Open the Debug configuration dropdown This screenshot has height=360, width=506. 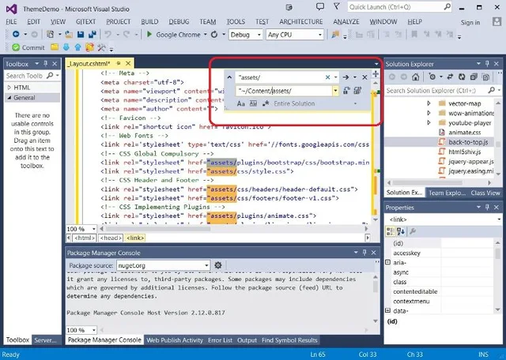[x=259, y=35]
